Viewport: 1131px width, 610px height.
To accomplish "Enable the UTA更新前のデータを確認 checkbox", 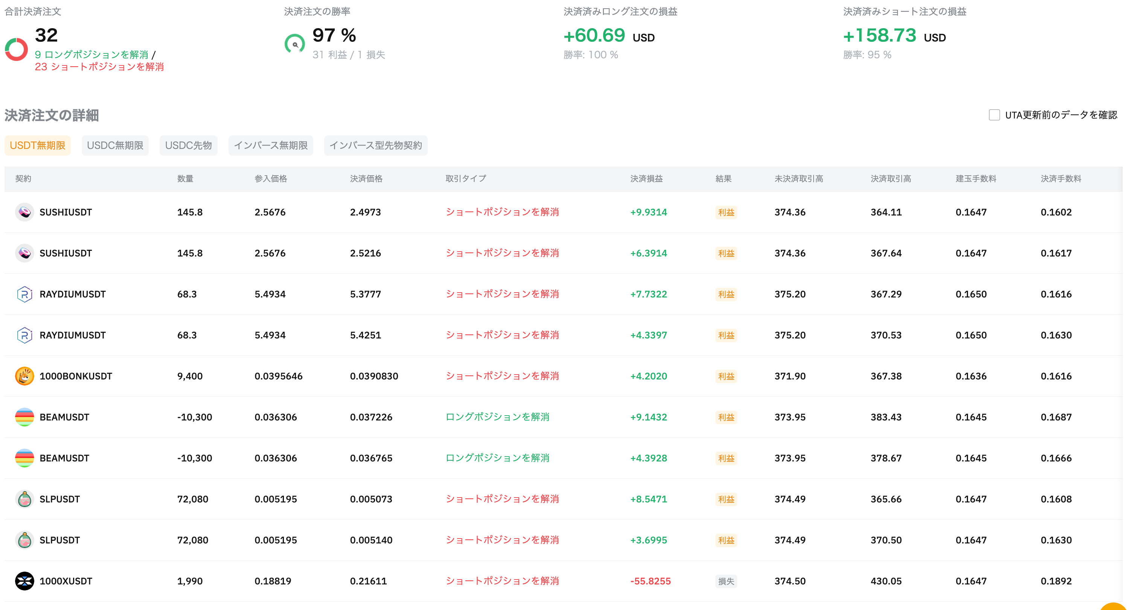I will (x=994, y=115).
